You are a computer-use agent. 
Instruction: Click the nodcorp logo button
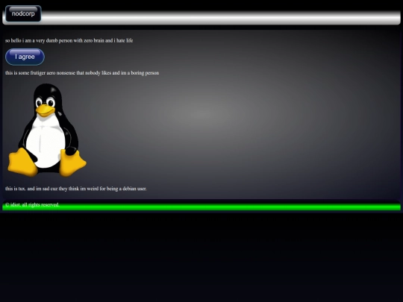point(23,13)
